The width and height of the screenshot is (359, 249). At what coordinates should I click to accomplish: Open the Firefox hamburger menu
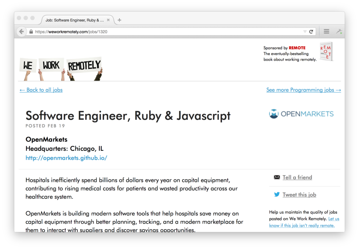[326, 31]
